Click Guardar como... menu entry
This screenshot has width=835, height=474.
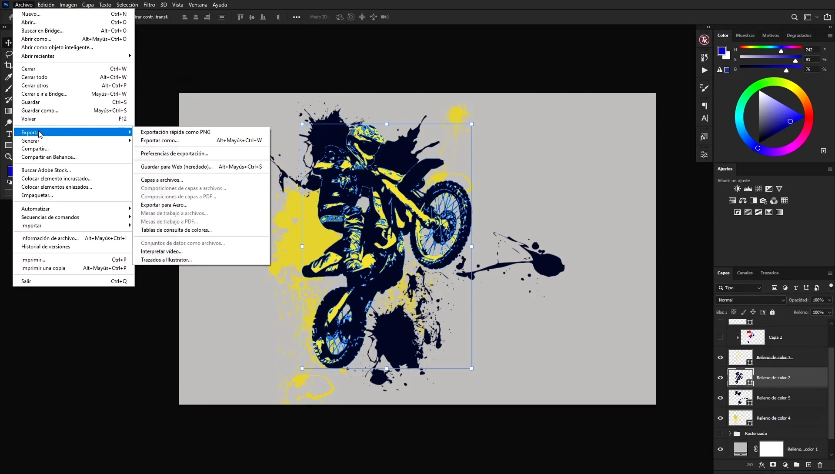(x=74, y=111)
